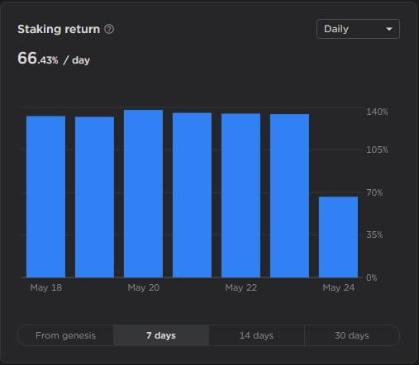Select the From genesis range tab
Image resolution: width=419 pixels, height=365 pixels.
pyautogui.click(x=65, y=335)
